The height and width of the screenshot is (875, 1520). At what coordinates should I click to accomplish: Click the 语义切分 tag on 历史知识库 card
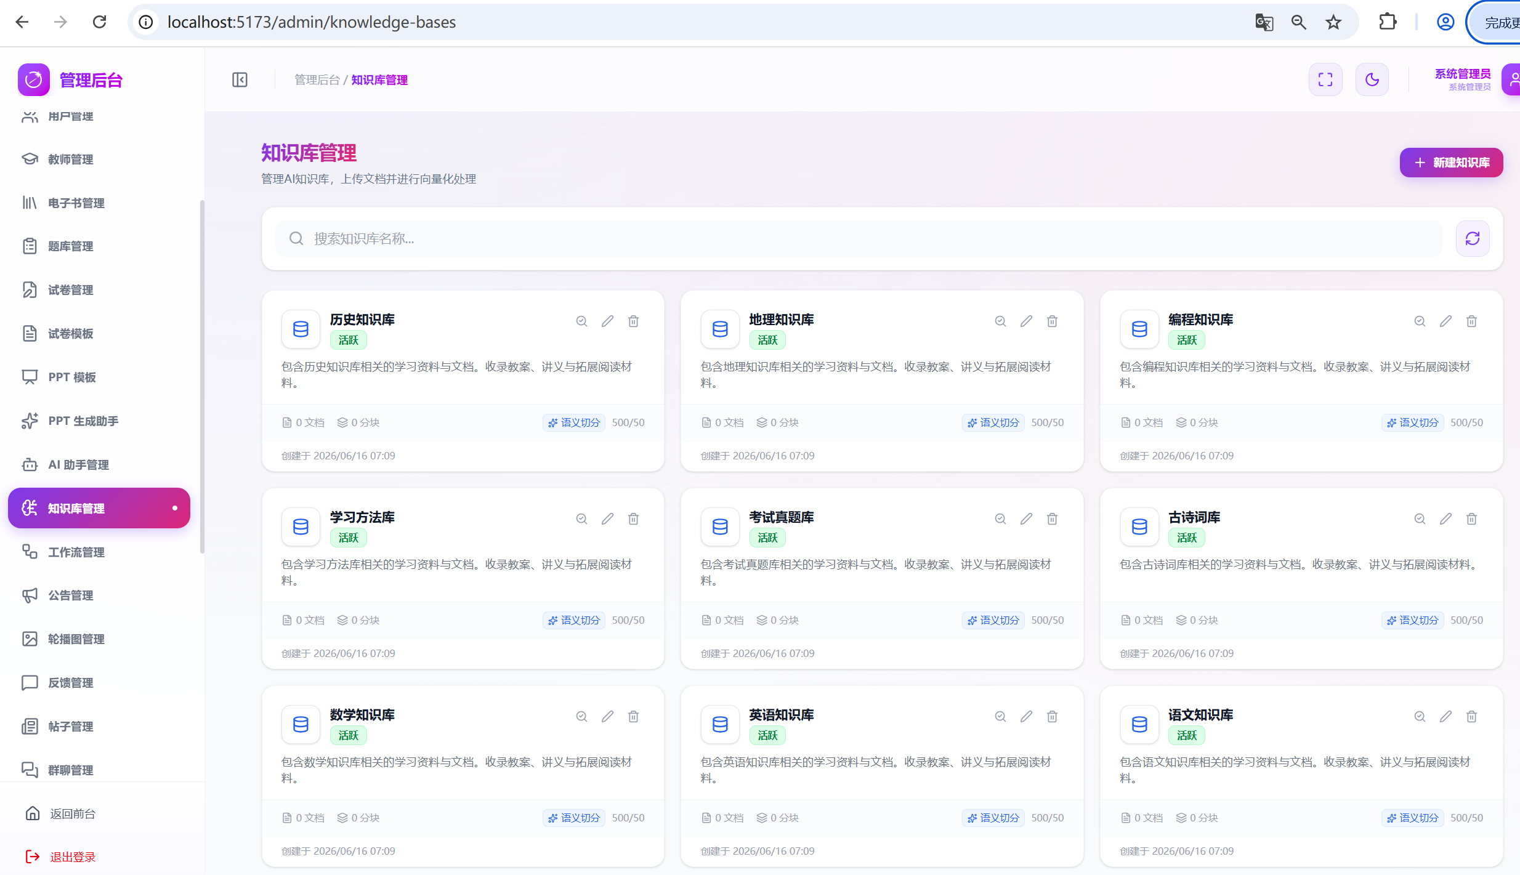click(574, 422)
